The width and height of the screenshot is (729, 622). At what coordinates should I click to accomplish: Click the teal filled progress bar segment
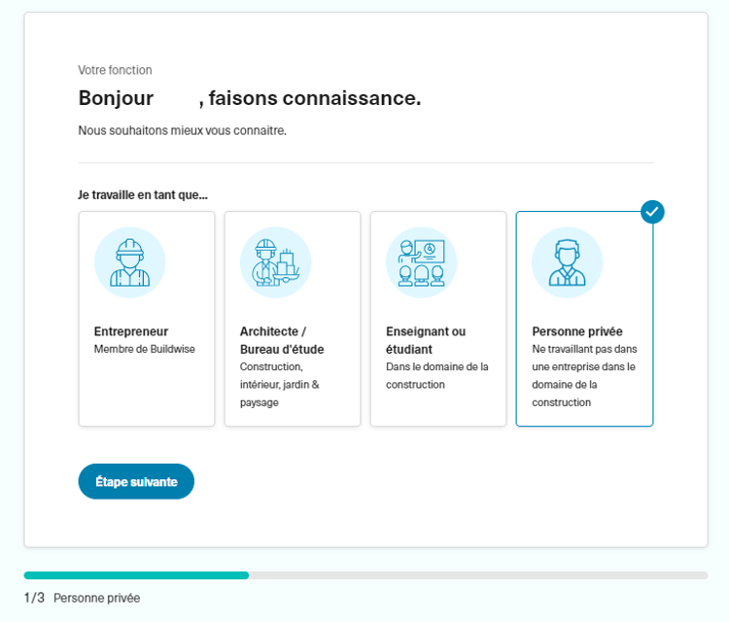[136, 575]
